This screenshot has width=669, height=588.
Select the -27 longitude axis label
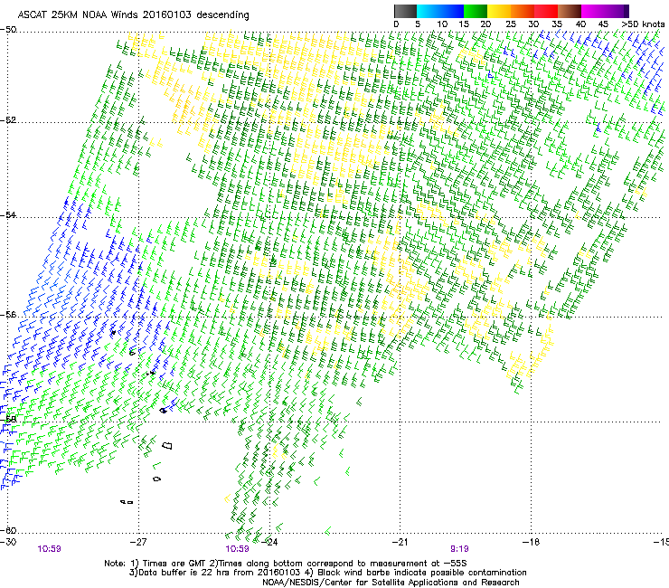click(x=138, y=542)
